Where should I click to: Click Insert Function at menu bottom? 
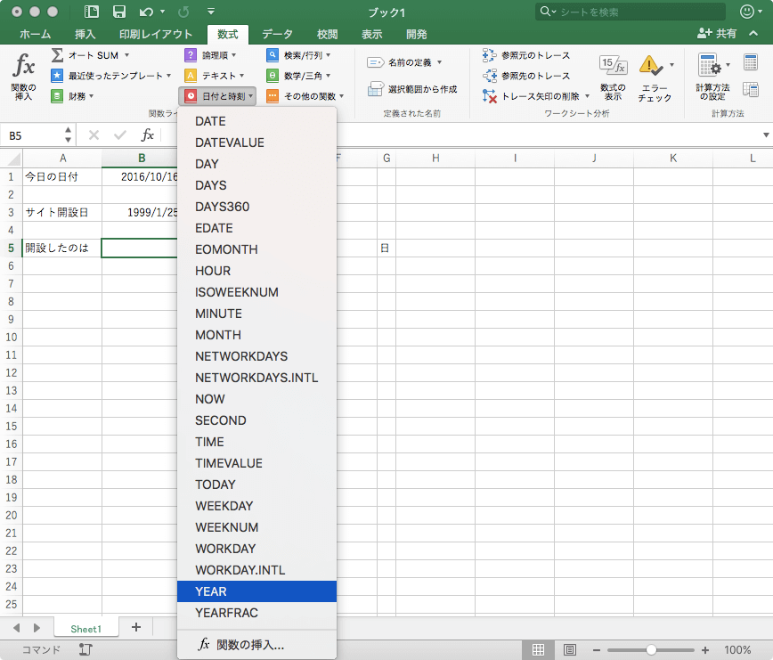coord(256,645)
